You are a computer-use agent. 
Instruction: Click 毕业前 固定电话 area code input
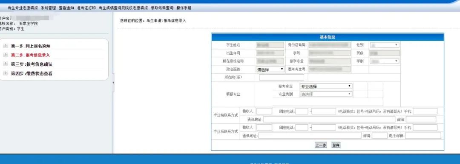click(x=302, y=111)
